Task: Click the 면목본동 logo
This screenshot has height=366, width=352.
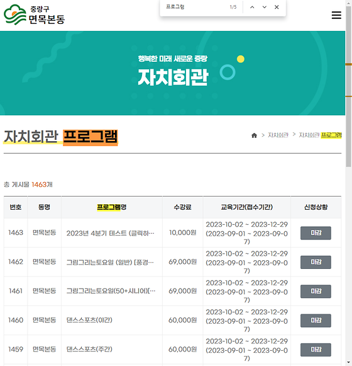Action: click(34, 15)
